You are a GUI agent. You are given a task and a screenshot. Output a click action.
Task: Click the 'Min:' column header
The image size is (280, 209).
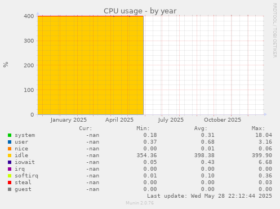pos(143,128)
